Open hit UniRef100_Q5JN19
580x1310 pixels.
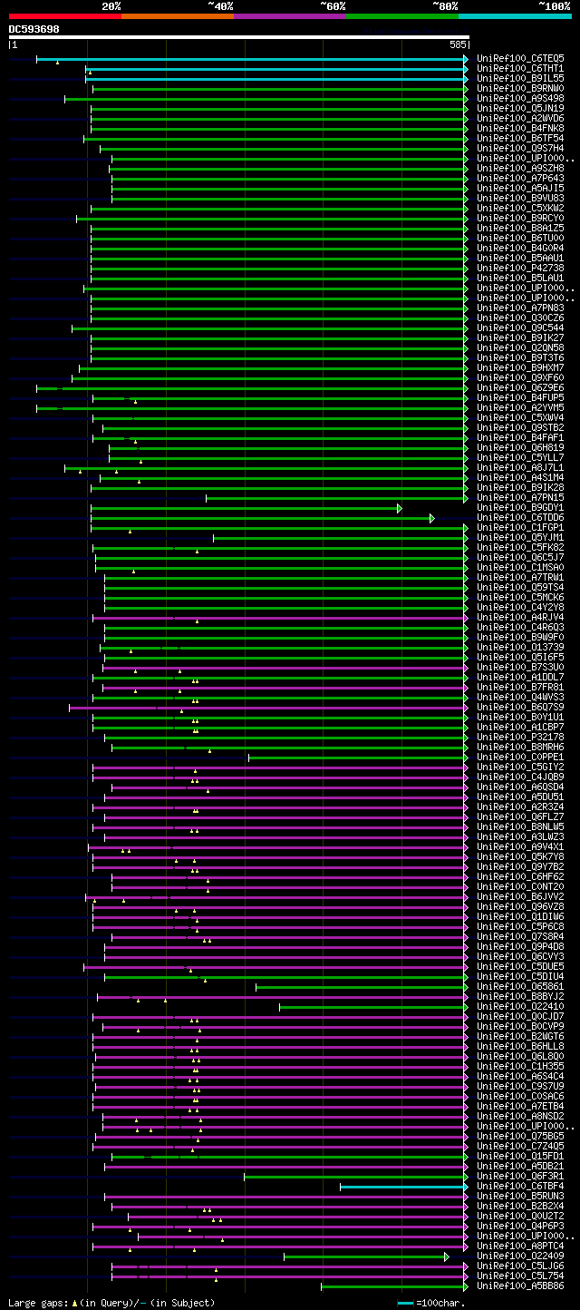point(520,108)
